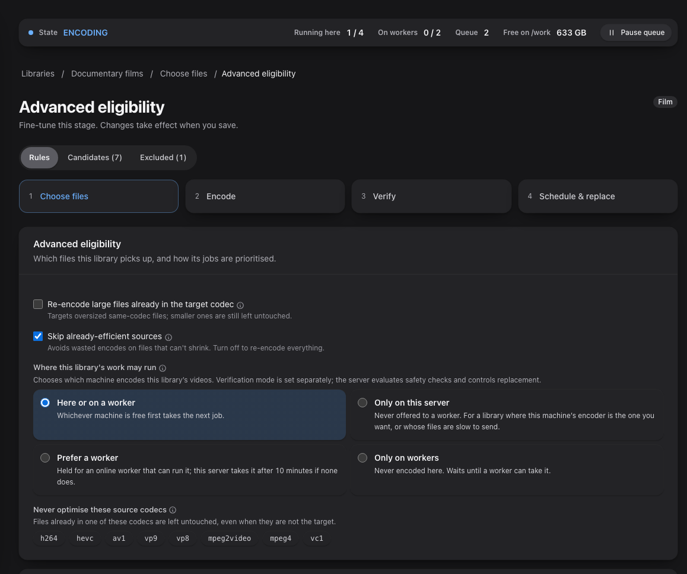Click the Advanced eligibility breadcrumb text
The image size is (687, 574).
pos(259,74)
